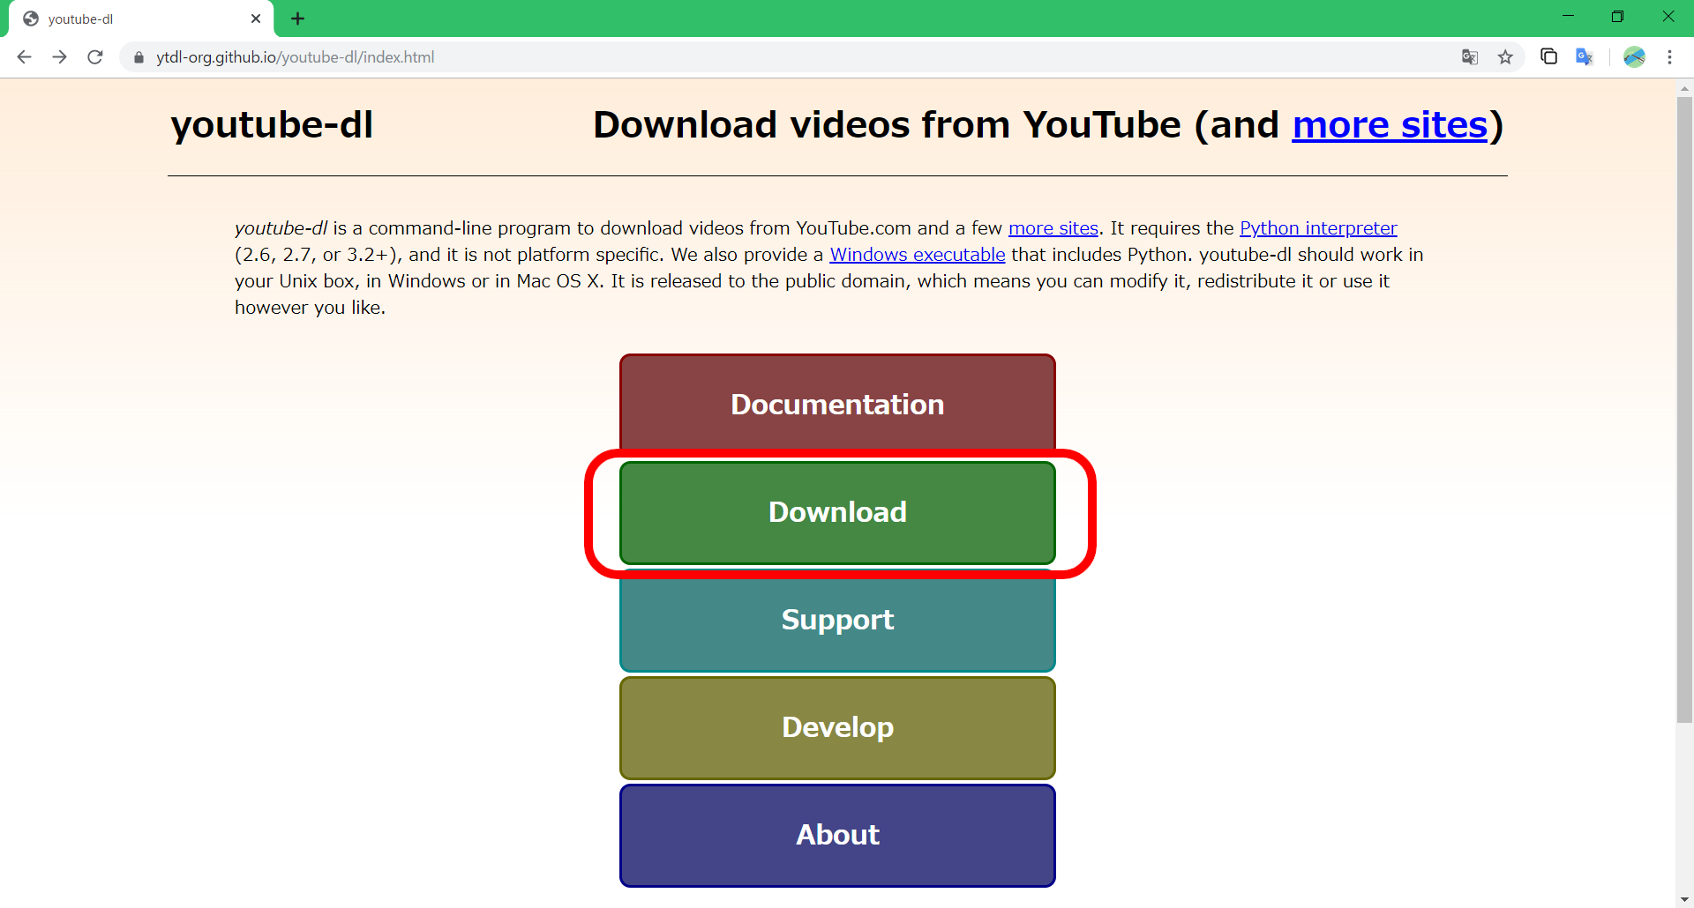Translate this page icon in address bar
Viewport: 1694px width, 908px height.
1470,57
